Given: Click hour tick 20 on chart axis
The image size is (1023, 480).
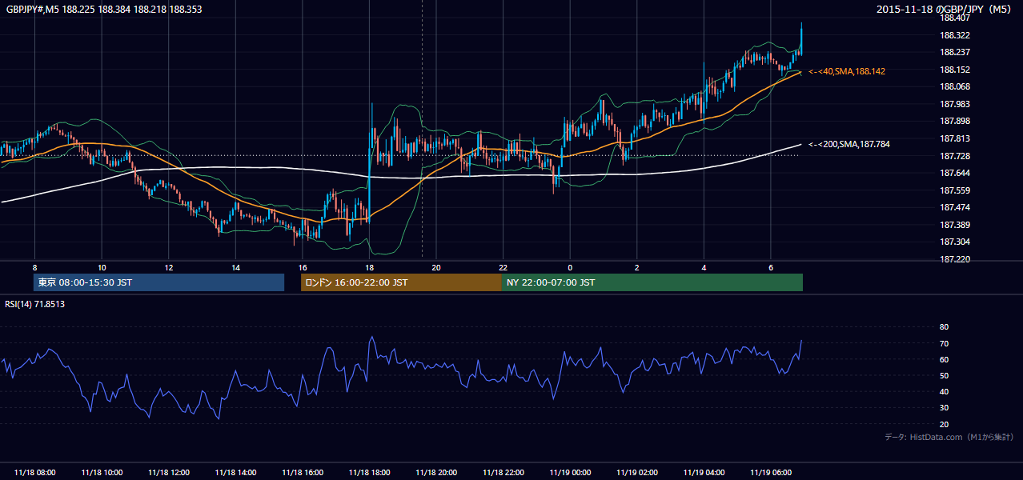Looking at the screenshot, I should [x=436, y=267].
